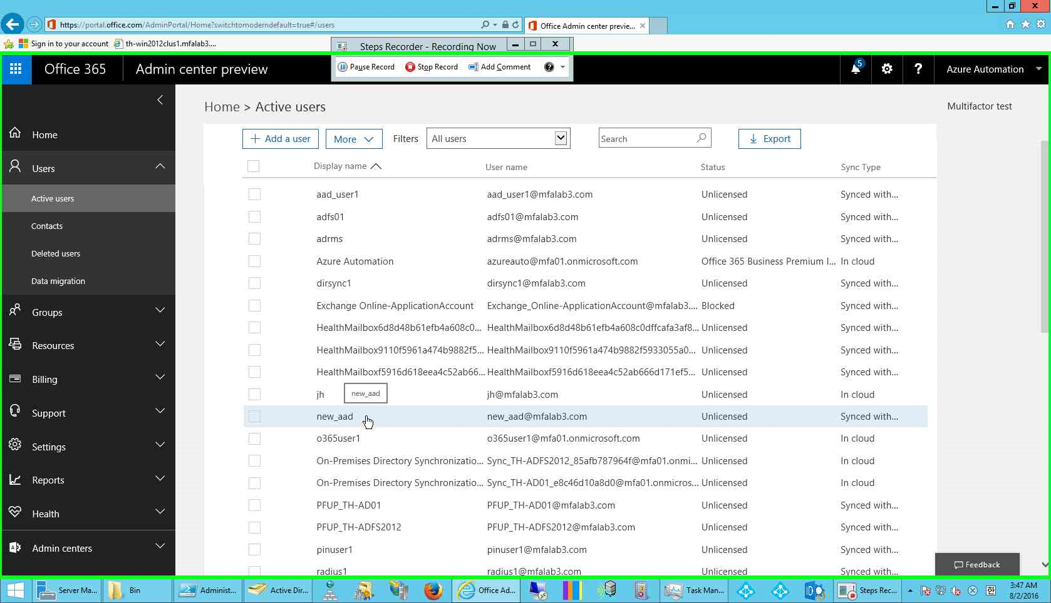
Task: Click the Feedback button
Action: pyautogui.click(x=977, y=564)
